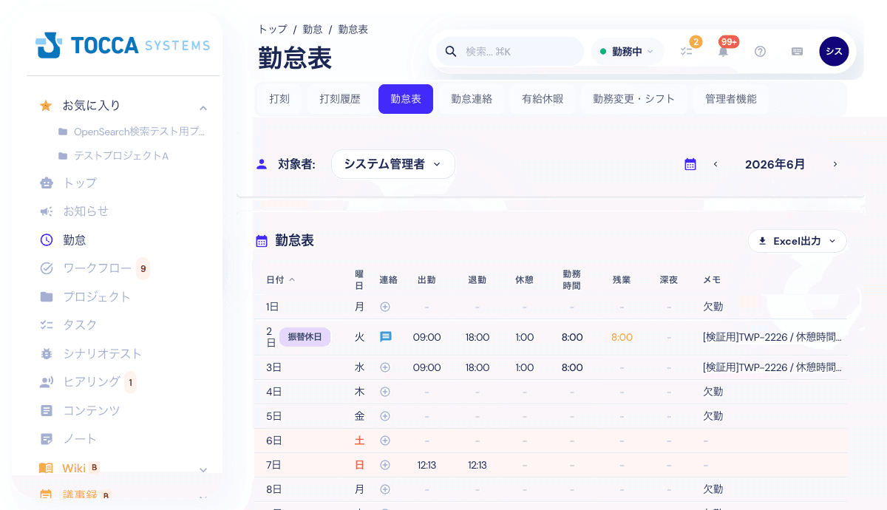Click the megaphone icon beside お知らせ
887x510 pixels.
pyautogui.click(x=47, y=211)
